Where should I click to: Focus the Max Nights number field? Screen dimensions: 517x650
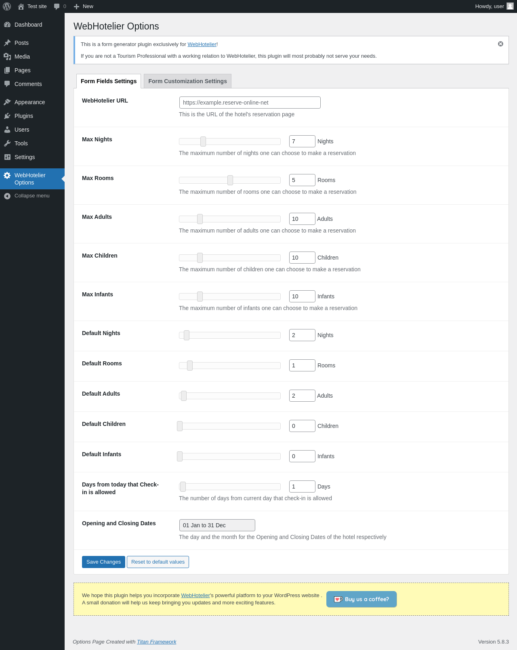(302, 141)
